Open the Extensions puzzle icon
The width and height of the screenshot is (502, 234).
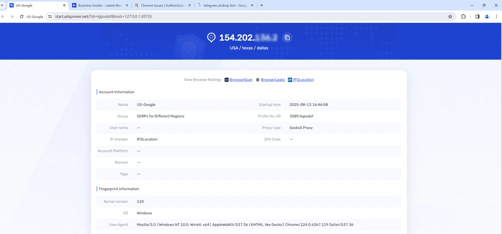coord(463,17)
